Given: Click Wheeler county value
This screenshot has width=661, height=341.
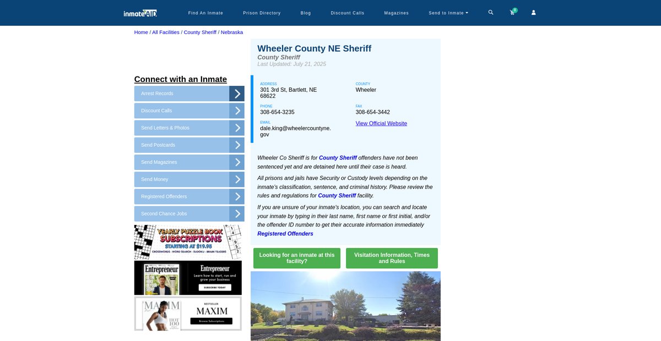Looking at the screenshot, I should (366, 90).
